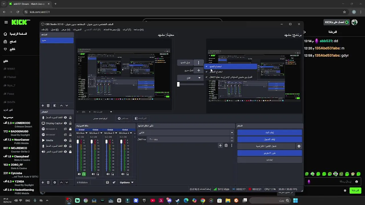Open the Scene Collection (S) menu
The width and height of the screenshot is (365, 205).
point(112,30)
